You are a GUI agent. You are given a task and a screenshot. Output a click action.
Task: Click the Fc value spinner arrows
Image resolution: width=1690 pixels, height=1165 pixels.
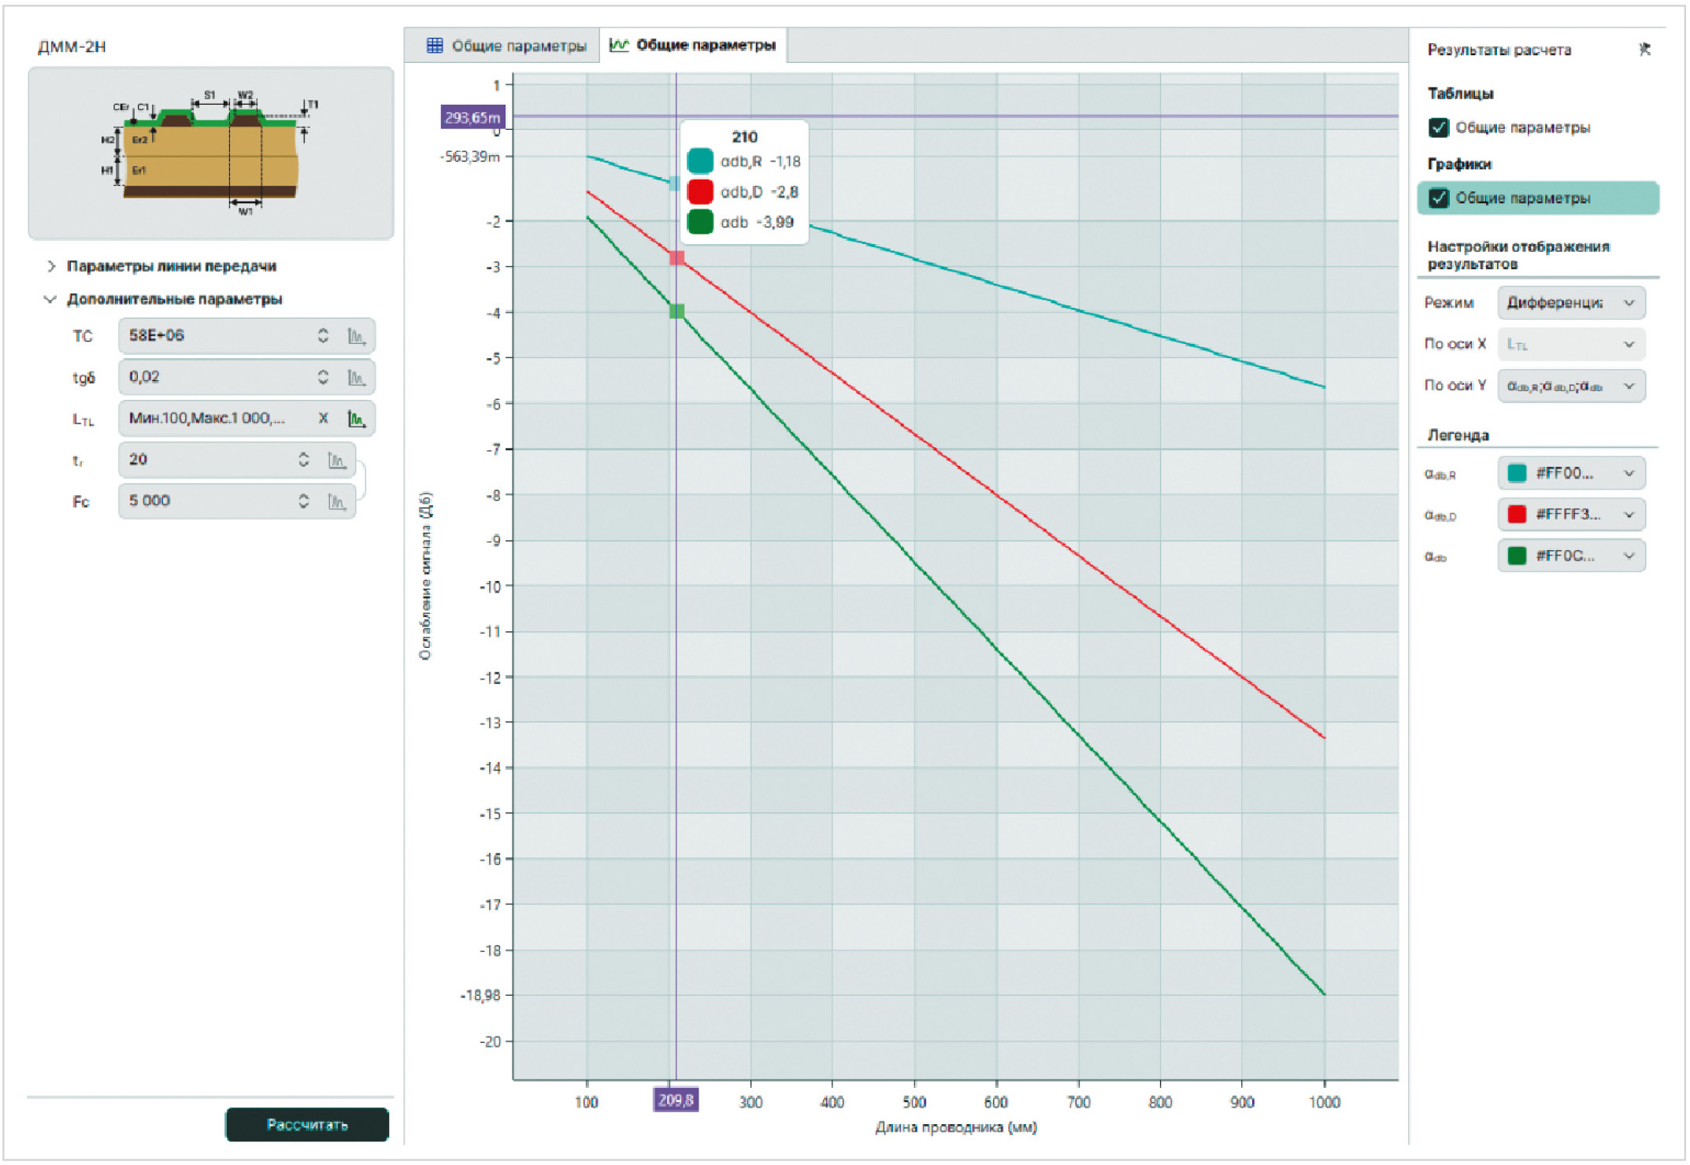click(303, 501)
